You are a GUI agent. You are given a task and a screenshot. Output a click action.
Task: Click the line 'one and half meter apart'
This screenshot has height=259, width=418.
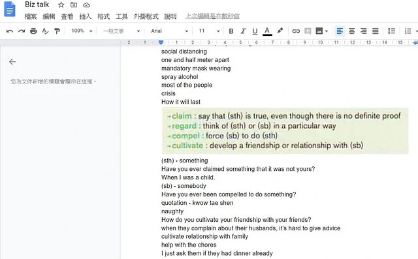pyautogui.click(x=195, y=60)
